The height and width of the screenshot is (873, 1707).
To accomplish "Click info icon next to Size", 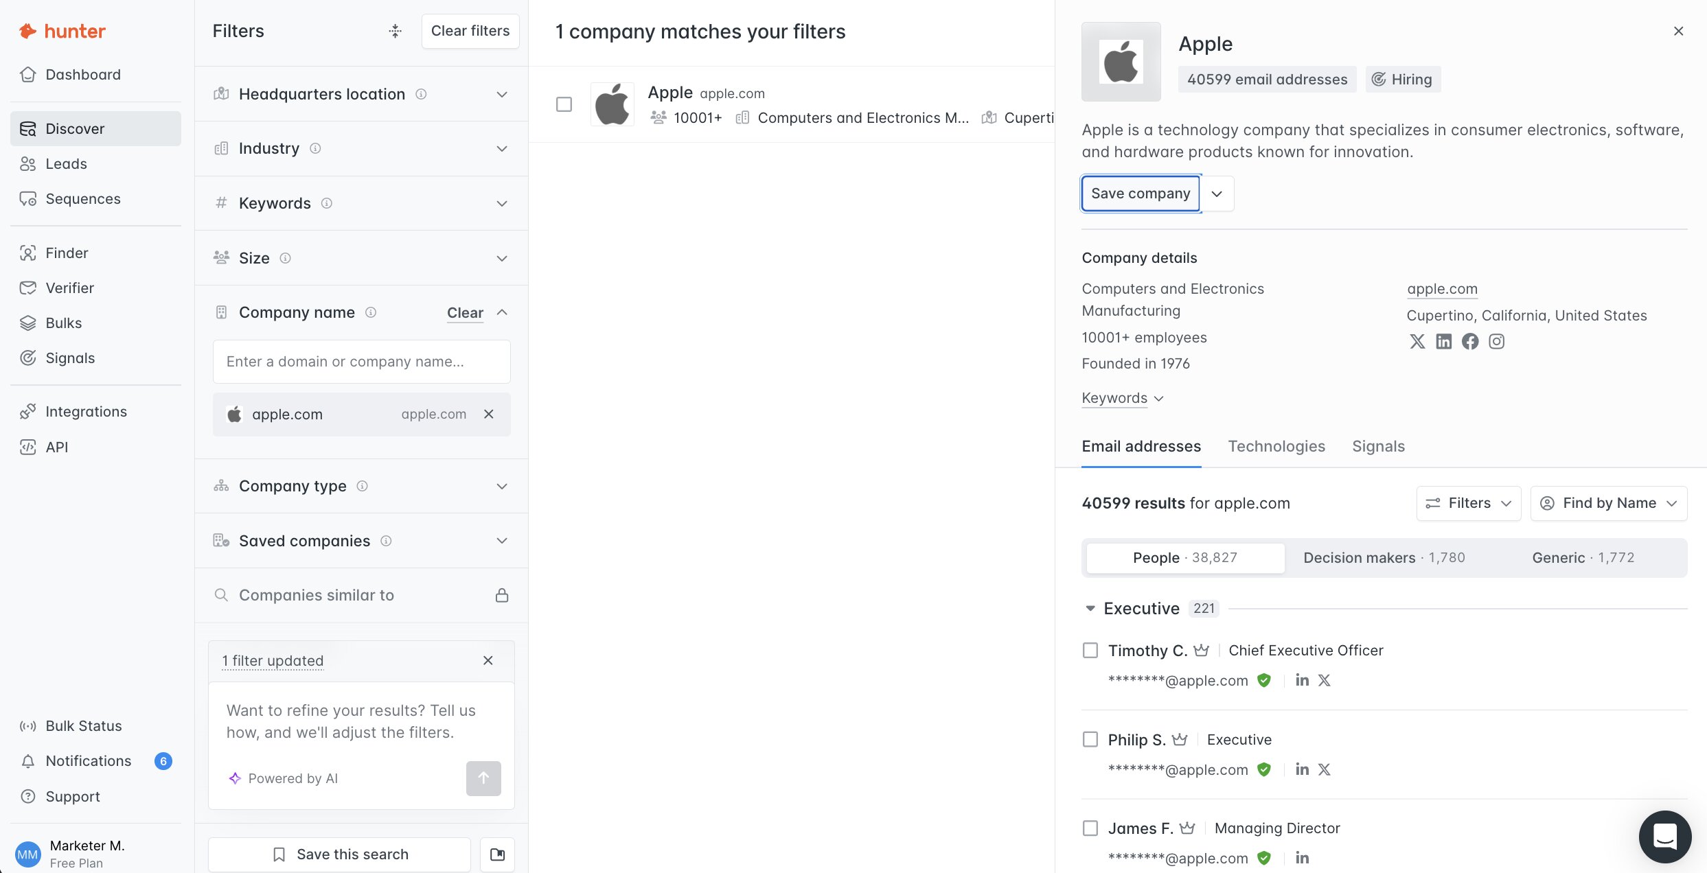I will click(x=285, y=258).
